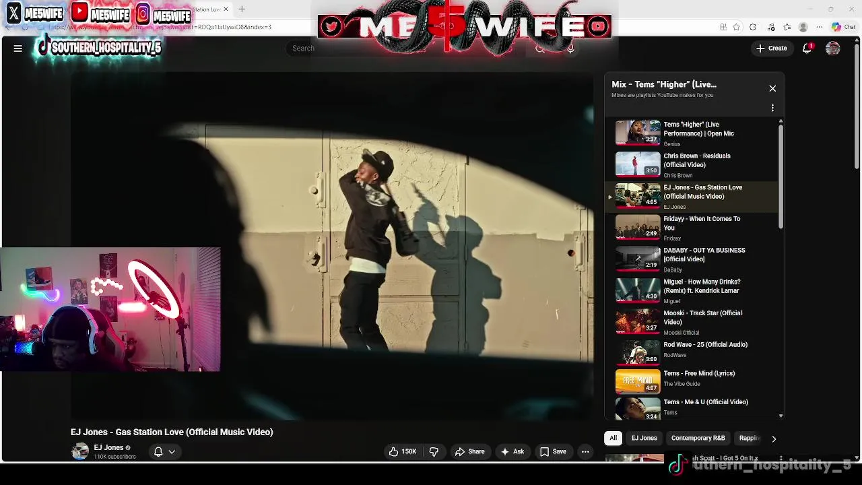Screen dimensions: 862x485
Task: Click the playlist scrollbar down arrow
Action: pyautogui.click(x=781, y=416)
